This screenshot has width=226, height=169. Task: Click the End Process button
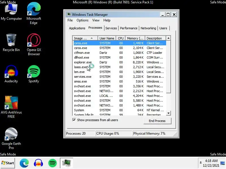click(157, 121)
